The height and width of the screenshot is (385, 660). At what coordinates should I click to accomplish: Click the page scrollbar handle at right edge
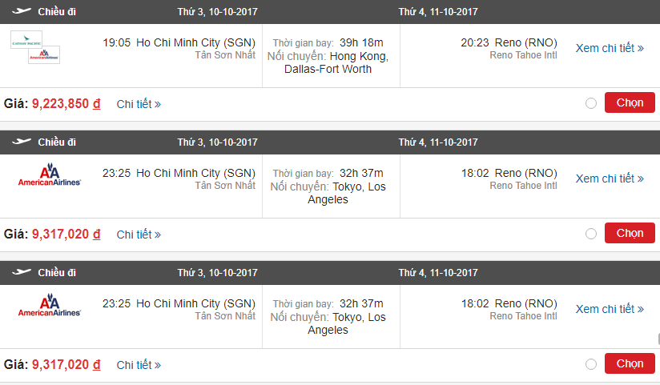pos(658,339)
